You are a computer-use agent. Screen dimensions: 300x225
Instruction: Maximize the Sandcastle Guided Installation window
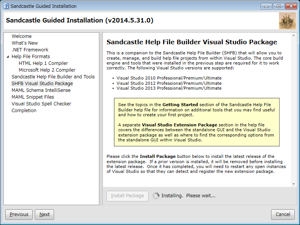coord(279,6)
